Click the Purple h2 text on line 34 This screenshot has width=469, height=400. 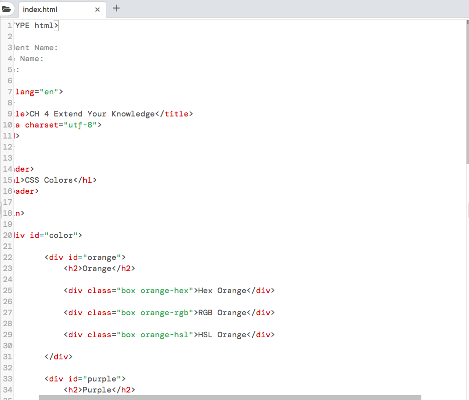tap(97, 389)
